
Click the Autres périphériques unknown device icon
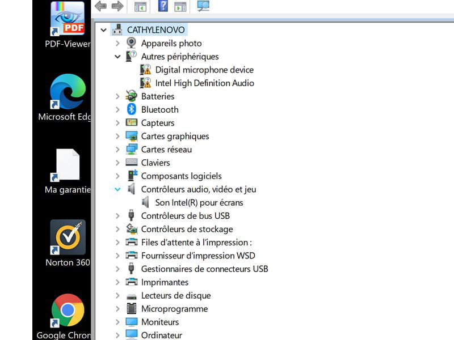click(131, 56)
